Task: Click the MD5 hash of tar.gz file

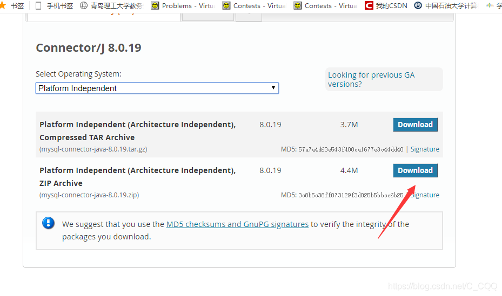Action: 351,149
